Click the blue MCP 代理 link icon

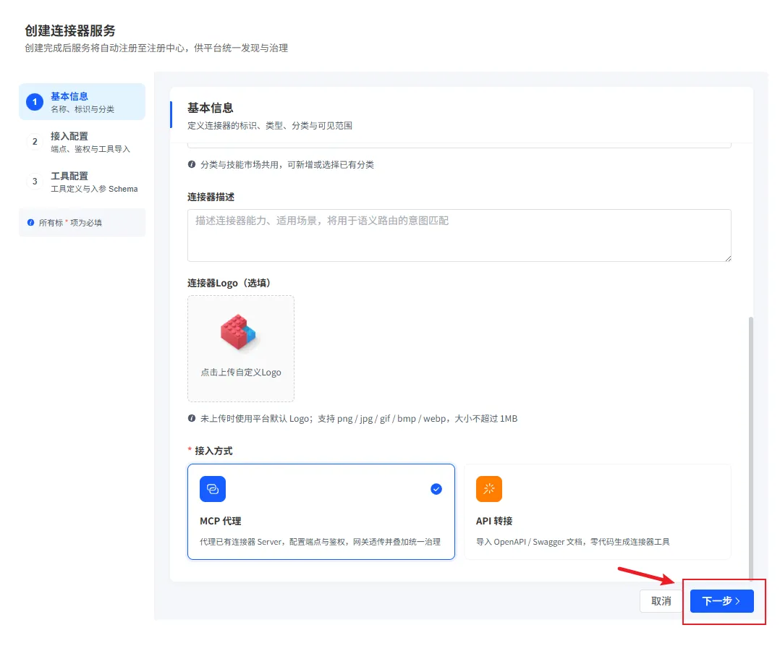coord(213,489)
